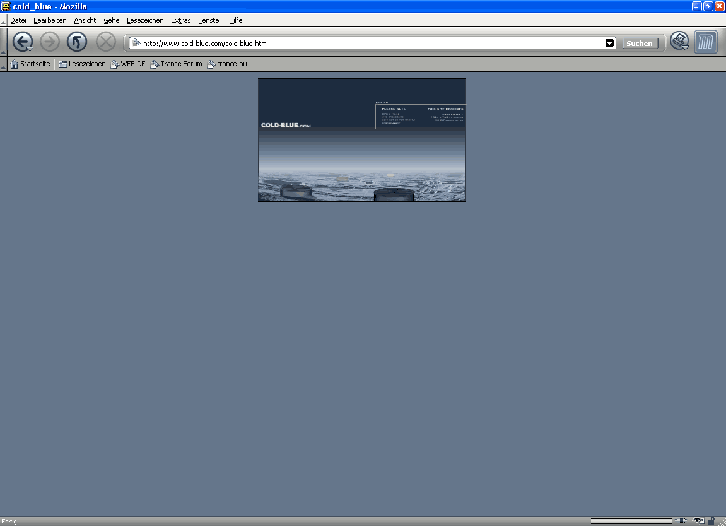Open the Startseite home bookmark
Image resolution: width=726 pixels, height=526 pixels.
(30, 64)
